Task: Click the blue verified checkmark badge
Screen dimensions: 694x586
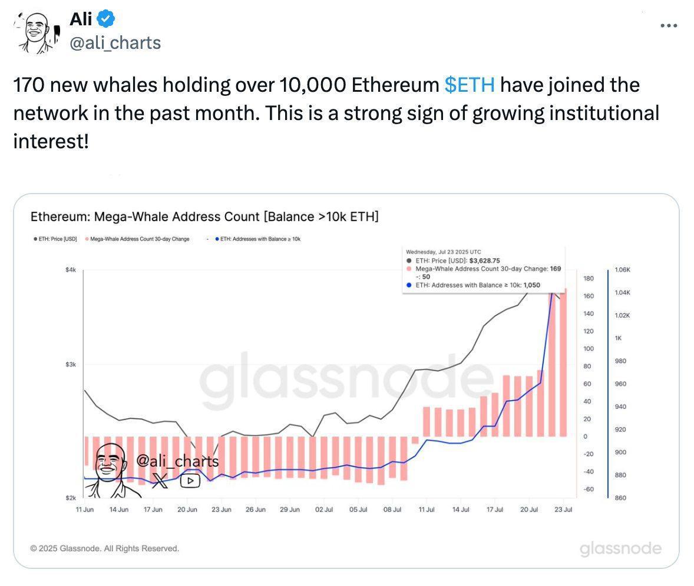Action: (x=106, y=19)
